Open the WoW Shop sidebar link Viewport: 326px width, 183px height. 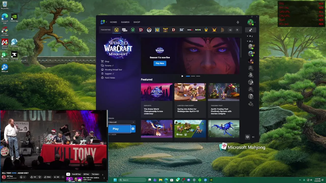point(105,62)
